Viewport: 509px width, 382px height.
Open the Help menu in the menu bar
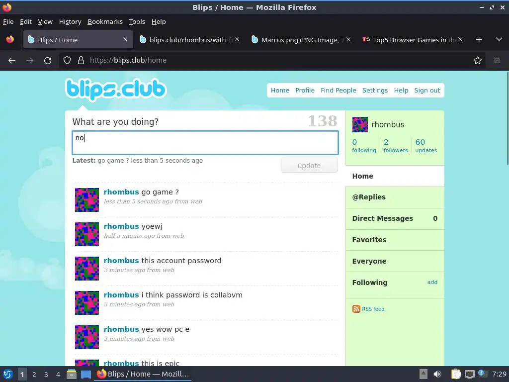[159, 22]
